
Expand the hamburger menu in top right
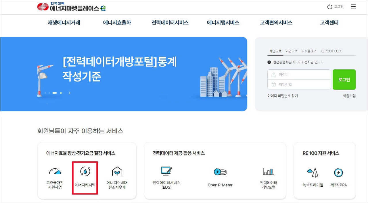(353, 7)
